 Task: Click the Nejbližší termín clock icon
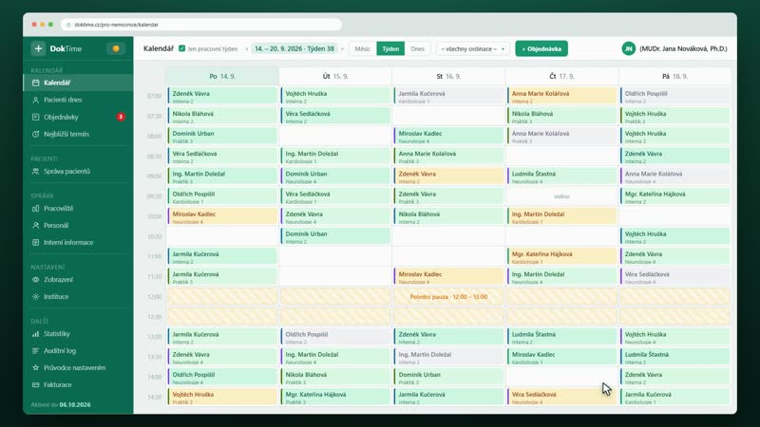tap(35, 134)
